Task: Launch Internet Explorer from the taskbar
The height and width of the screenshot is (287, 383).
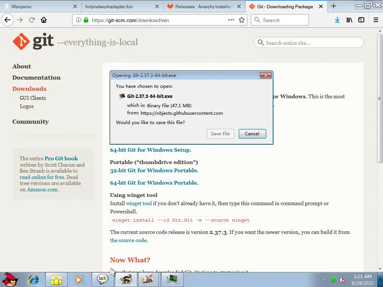Action: (x=33, y=280)
